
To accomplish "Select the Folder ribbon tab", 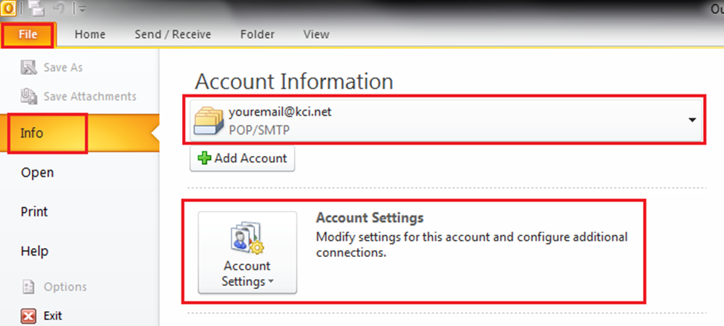I will coord(257,34).
